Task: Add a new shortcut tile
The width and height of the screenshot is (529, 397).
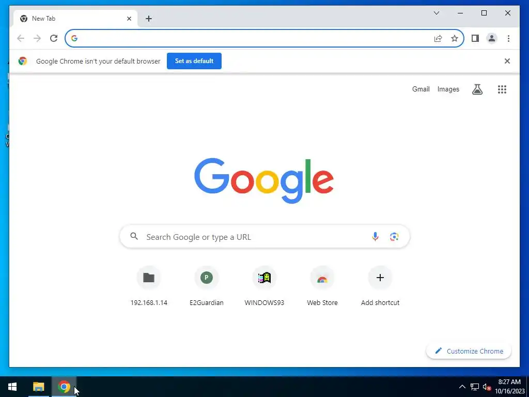Action: tap(380, 286)
